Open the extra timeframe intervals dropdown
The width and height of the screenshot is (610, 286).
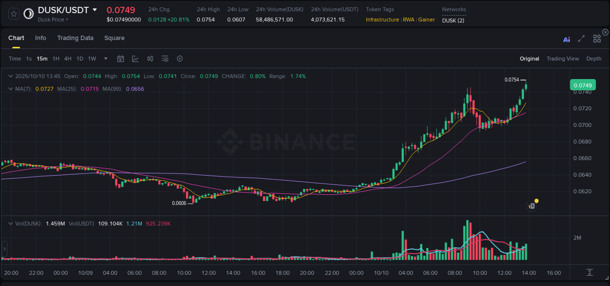coord(105,59)
